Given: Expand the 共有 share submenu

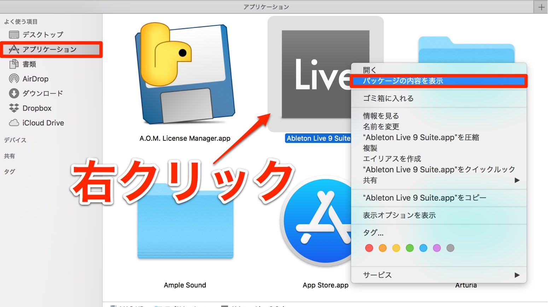Looking at the screenshot, I should tap(438, 180).
